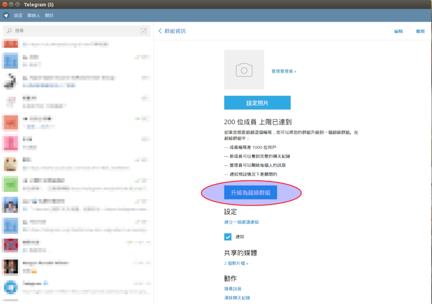Click the compose new message icon
The image size is (432, 304).
[x=144, y=31]
